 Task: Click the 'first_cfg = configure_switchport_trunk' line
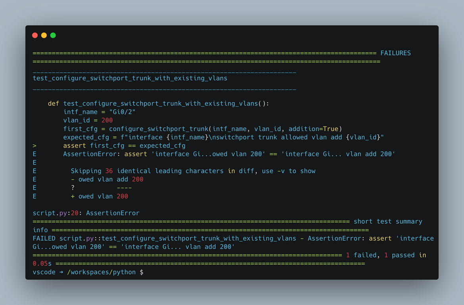coord(202,129)
